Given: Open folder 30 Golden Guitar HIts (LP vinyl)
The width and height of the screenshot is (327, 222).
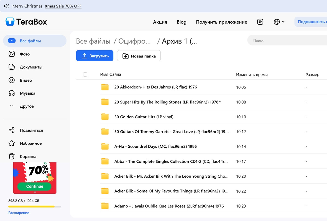Looking at the screenshot, I should point(144,117).
